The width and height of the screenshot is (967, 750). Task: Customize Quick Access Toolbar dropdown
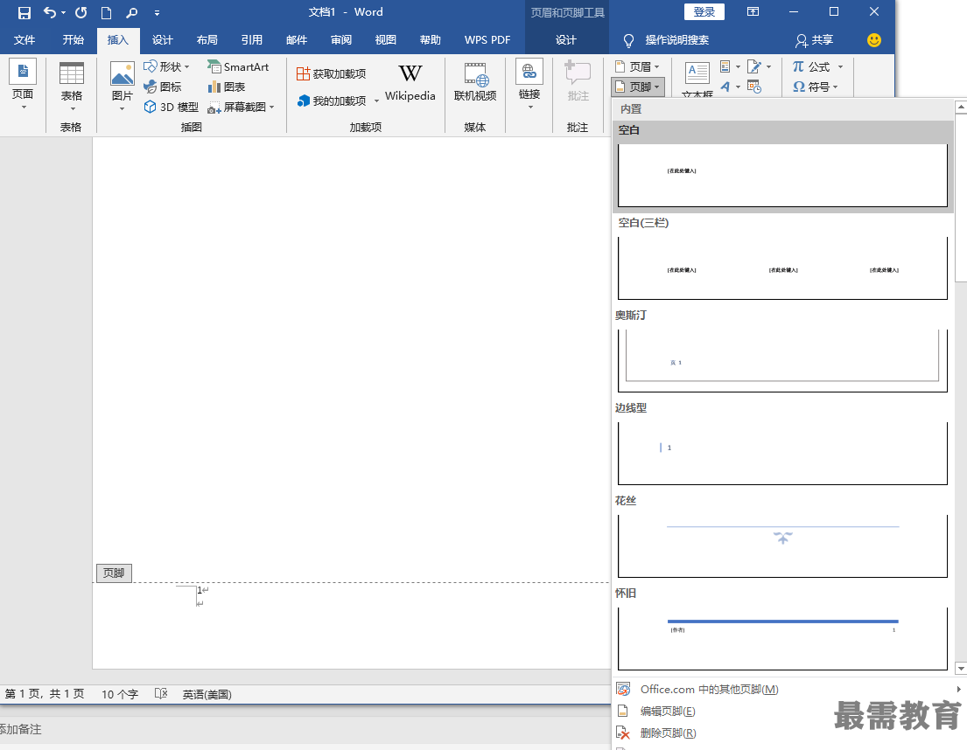(157, 12)
